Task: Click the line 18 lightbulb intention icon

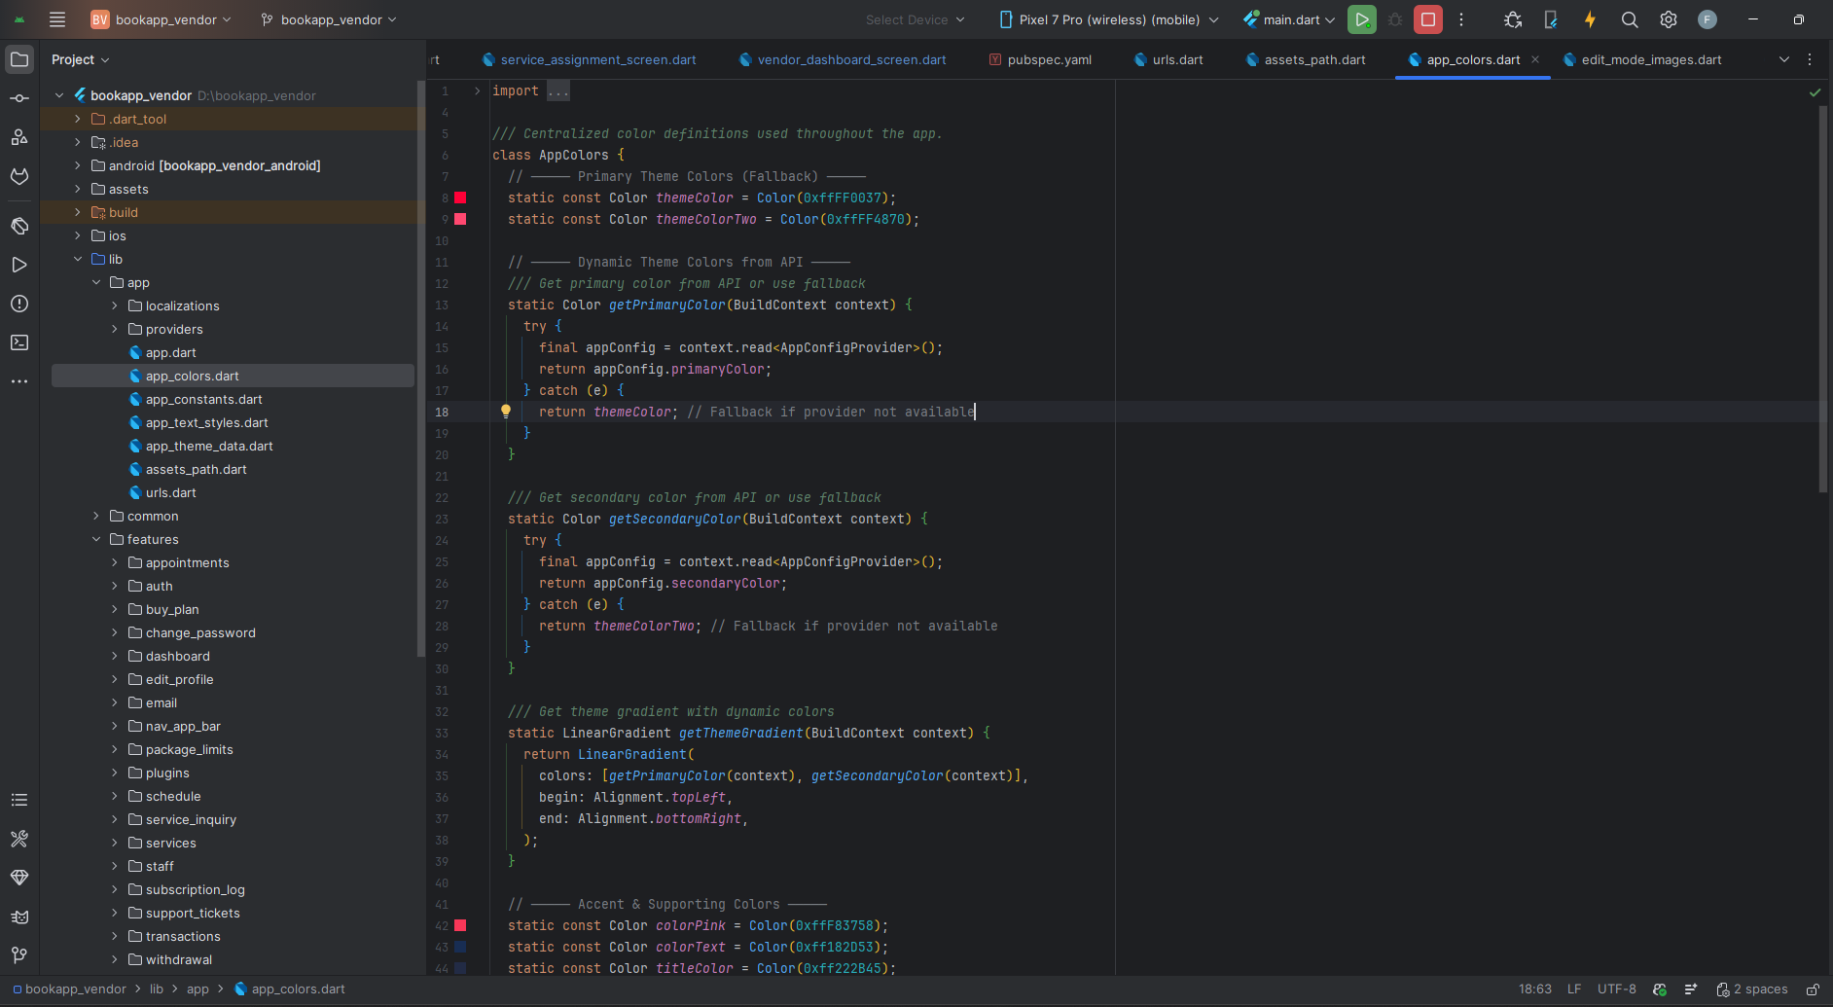Action: [x=506, y=411]
